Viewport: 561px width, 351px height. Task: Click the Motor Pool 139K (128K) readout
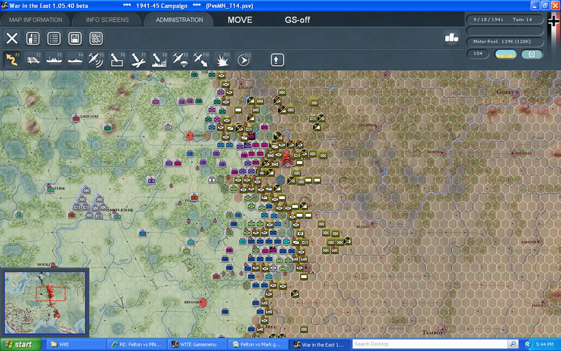505,42
